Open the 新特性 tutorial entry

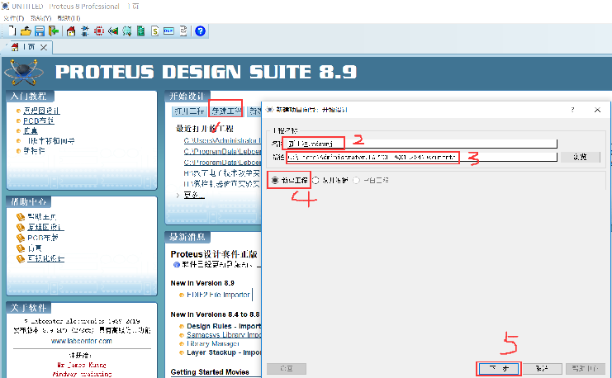coord(34,151)
